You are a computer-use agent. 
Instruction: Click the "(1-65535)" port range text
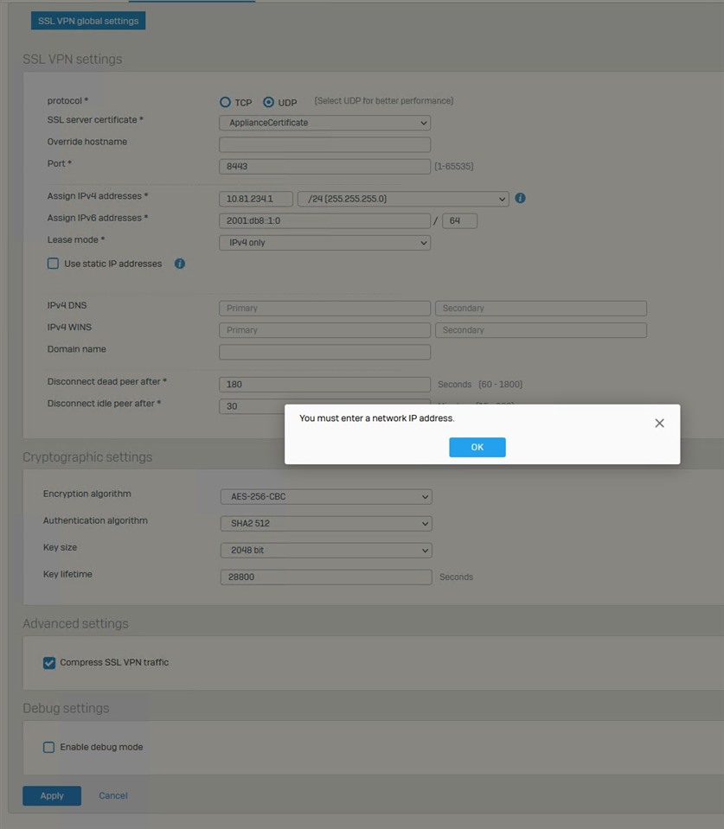(x=454, y=167)
